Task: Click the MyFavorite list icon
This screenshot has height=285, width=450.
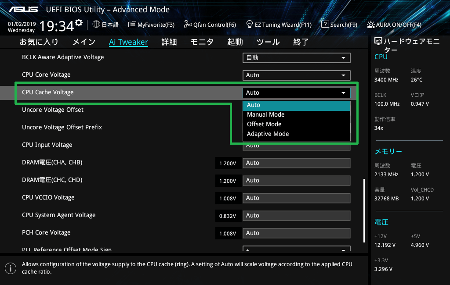Action: coord(132,25)
